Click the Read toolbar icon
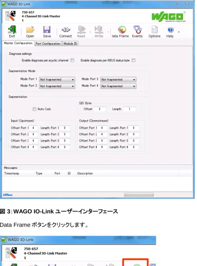The width and height of the screenshot is (197, 266). (81, 31)
